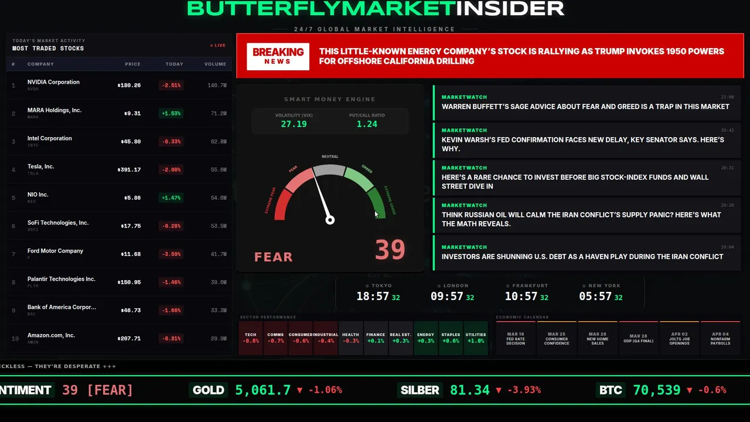Select the Bank of America row
The image size is (750, 422).
[x=119, y=310]
